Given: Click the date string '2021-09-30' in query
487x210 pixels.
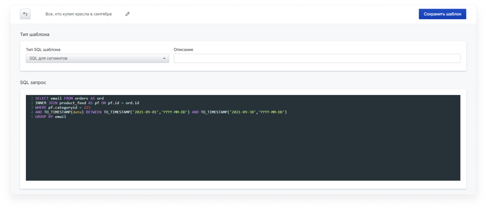Looking at the screenshot, I should [x=243, y=112].
